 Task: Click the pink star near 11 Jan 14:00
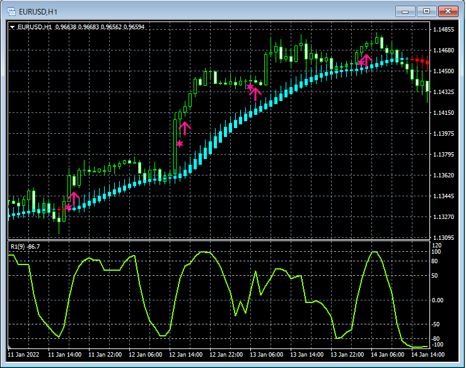[x=68, y=207]
